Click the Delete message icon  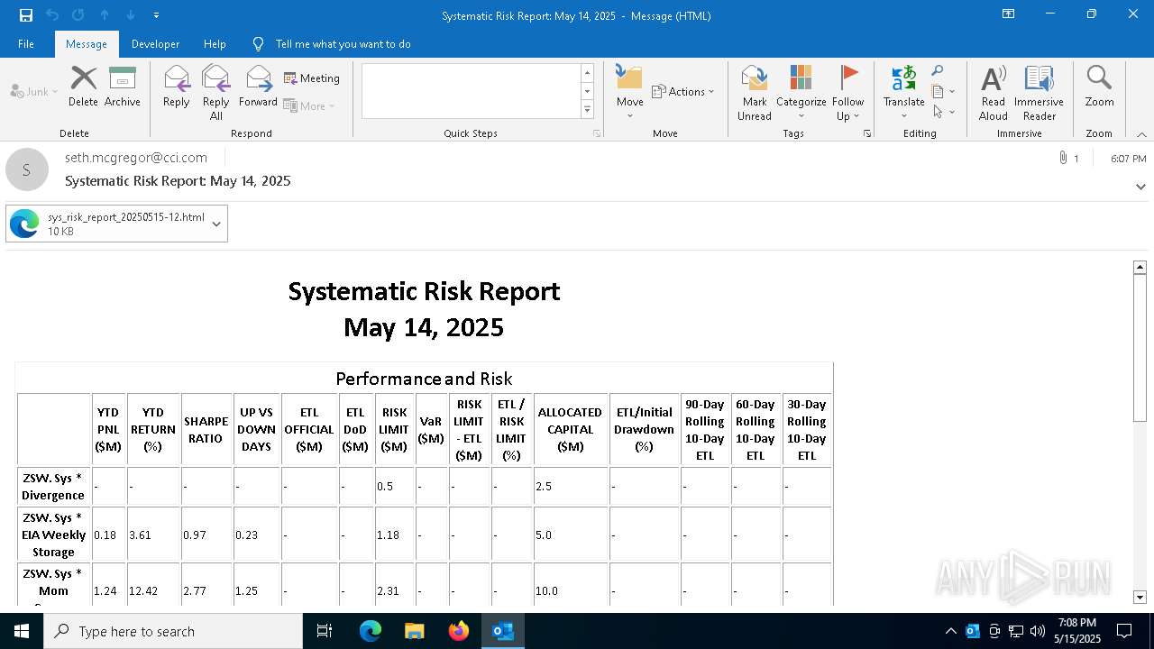point(83,87)
